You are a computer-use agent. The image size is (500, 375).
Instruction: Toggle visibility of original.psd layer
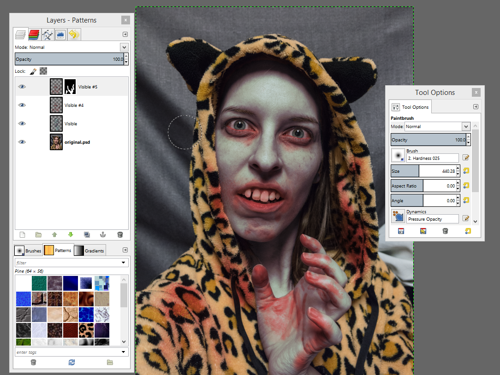pyautogui.click(x=22, y=142)
